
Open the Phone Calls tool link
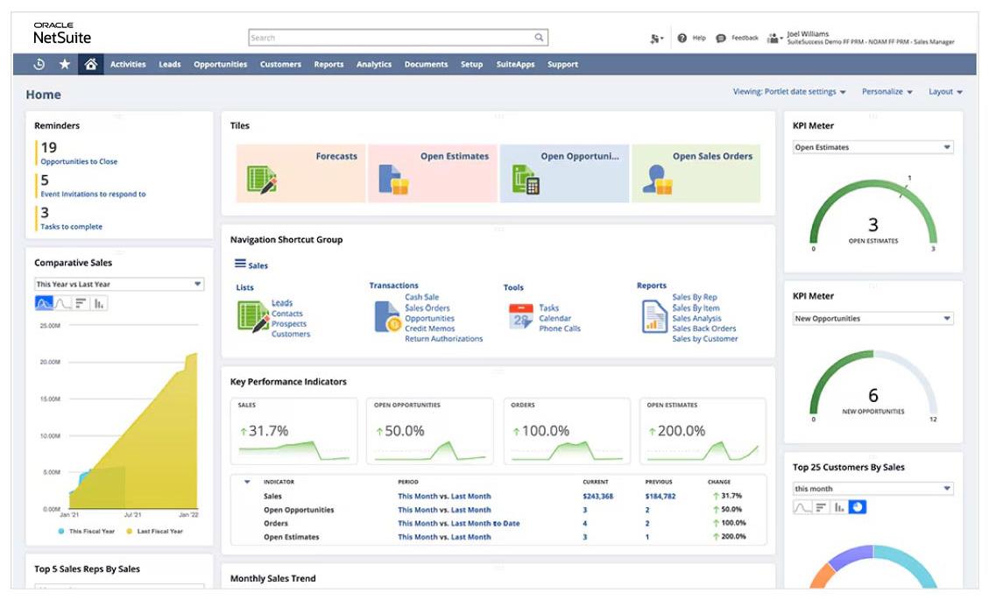pyautogui.click(x=560, y=328)
